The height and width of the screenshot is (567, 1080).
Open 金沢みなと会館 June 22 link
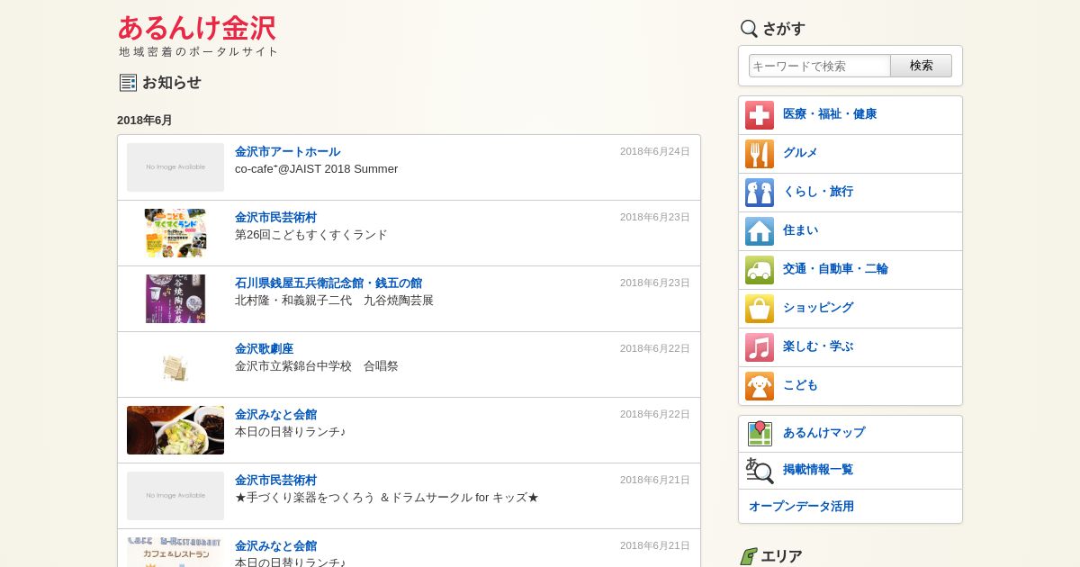point(275,414)
